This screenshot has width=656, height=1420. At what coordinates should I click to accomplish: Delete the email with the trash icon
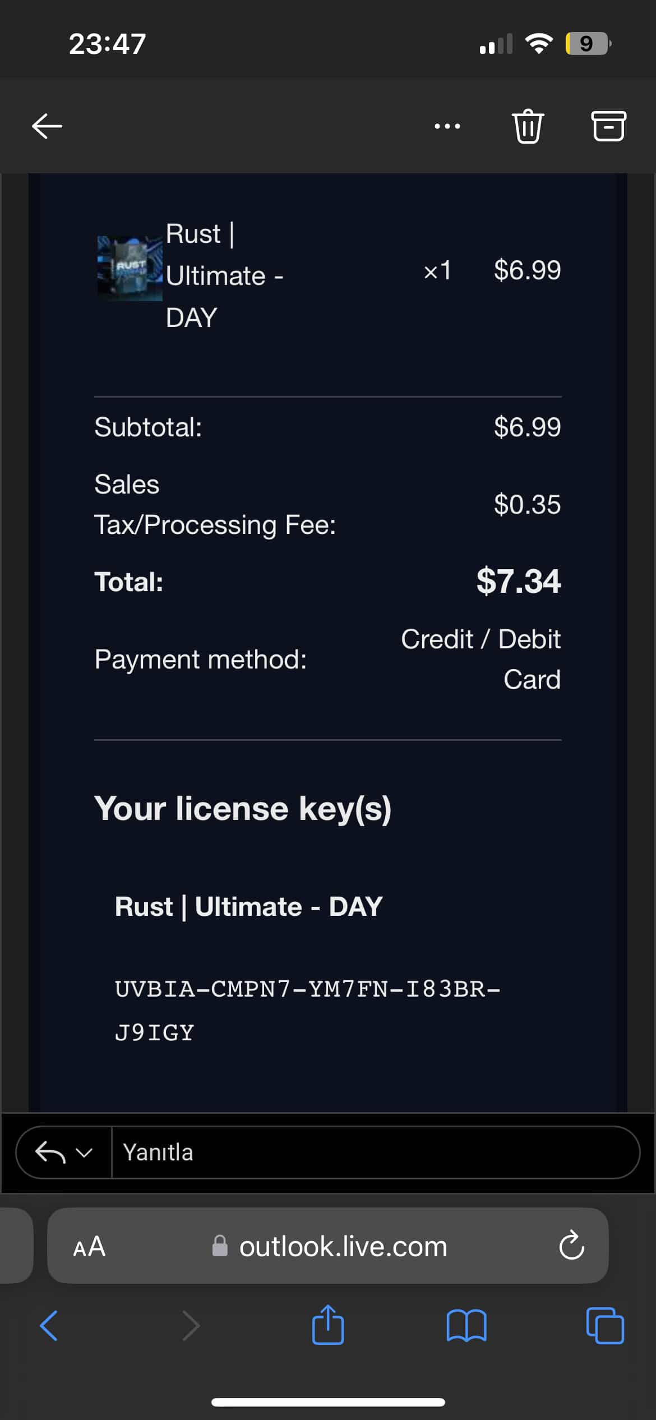(528, 127)
